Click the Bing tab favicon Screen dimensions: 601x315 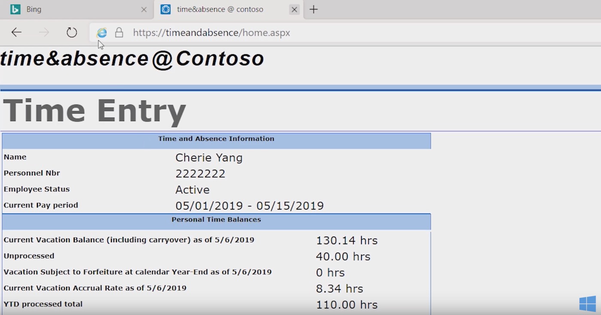point(15,9)
